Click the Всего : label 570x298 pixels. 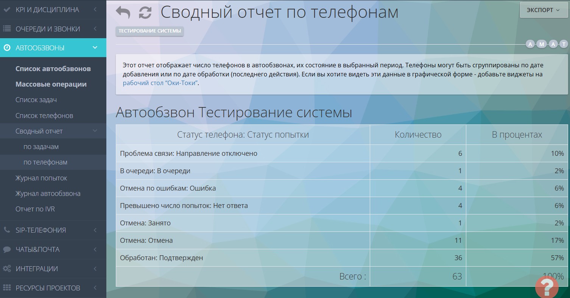tap(353, 276)
